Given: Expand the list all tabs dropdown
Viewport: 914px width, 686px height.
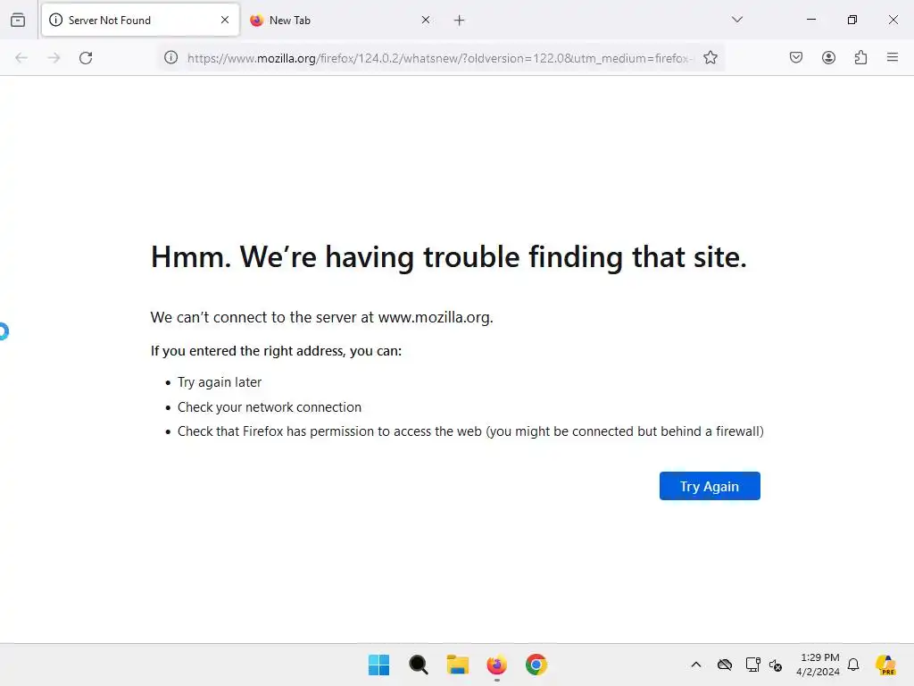Looking at the screenshot, I should [736, 20].
